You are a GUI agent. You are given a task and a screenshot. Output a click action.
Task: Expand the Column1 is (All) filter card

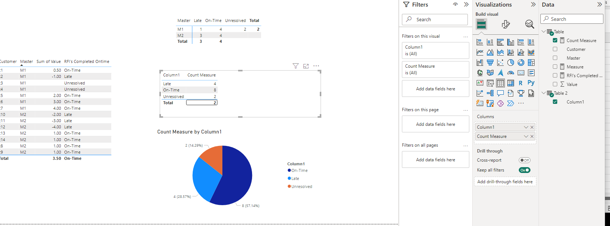(x=435, y=50)
